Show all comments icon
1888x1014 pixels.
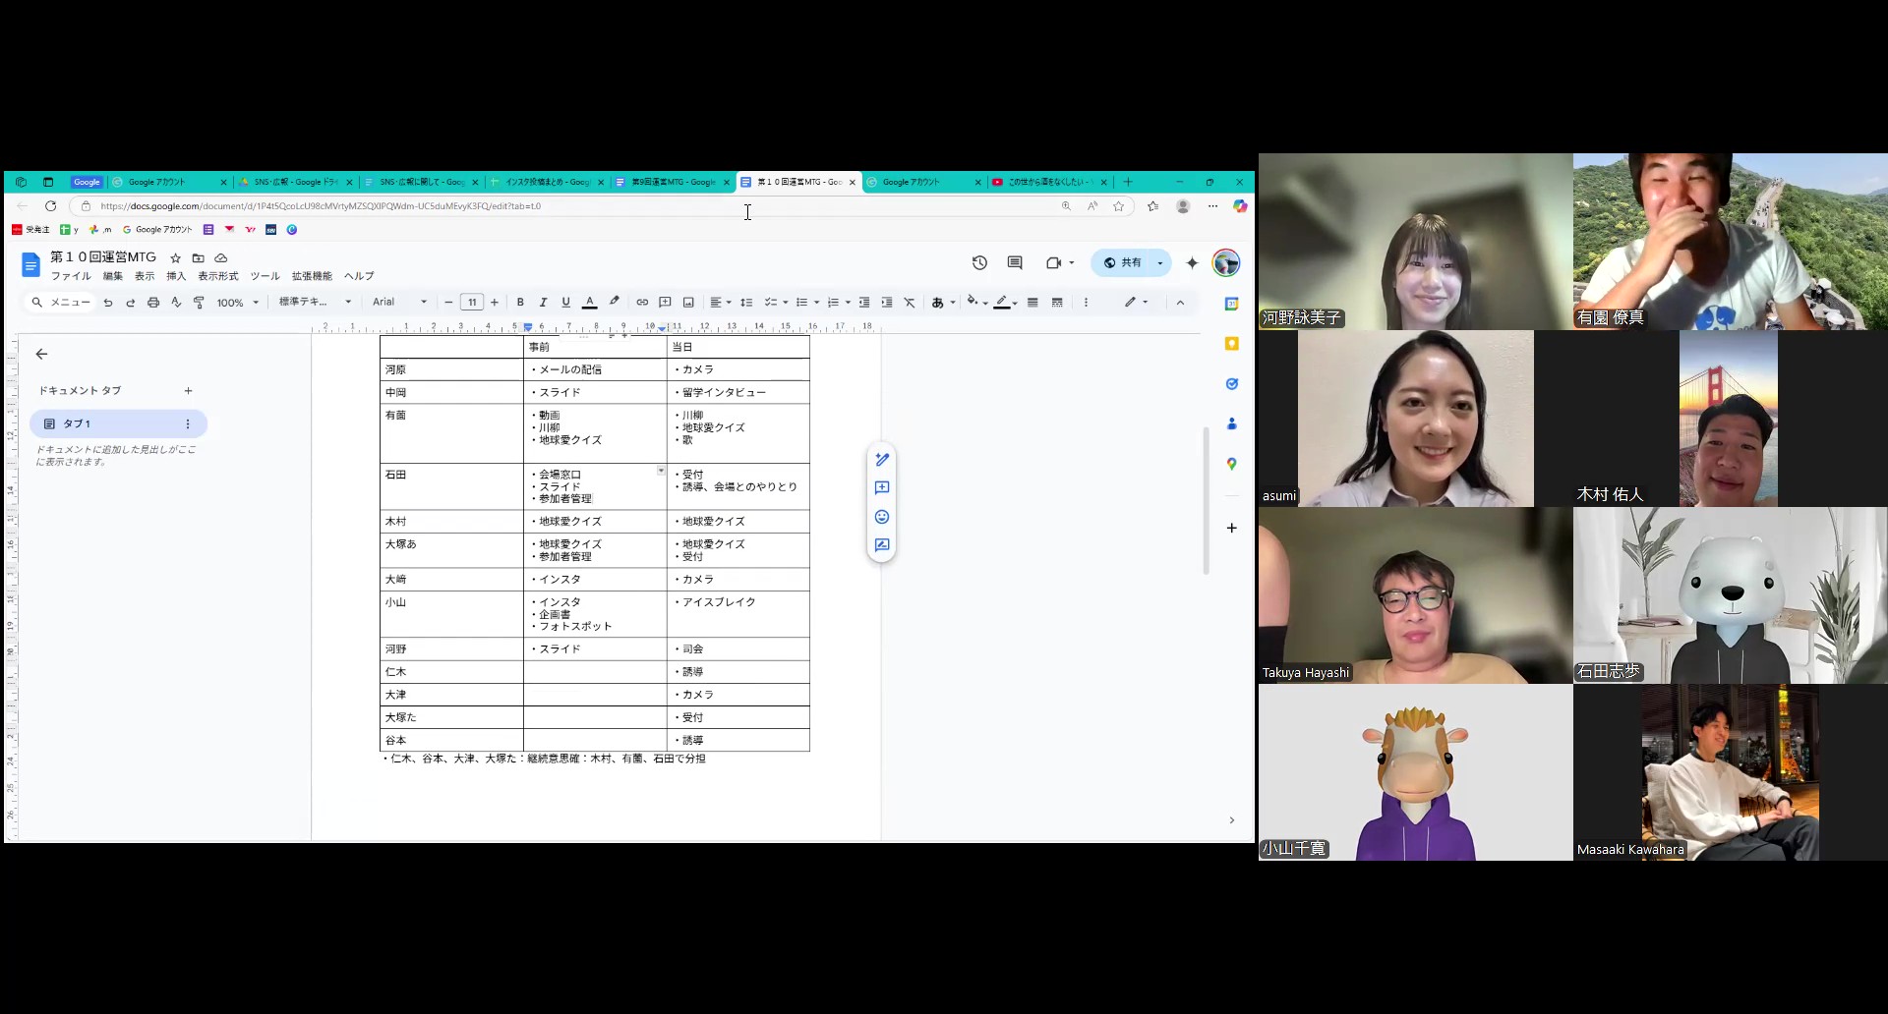tap(1015, 262)
